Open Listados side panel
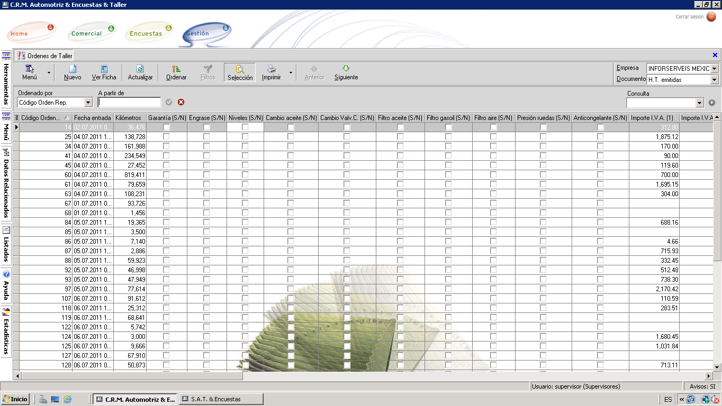722x406 pixels. [x=6, y=244]
